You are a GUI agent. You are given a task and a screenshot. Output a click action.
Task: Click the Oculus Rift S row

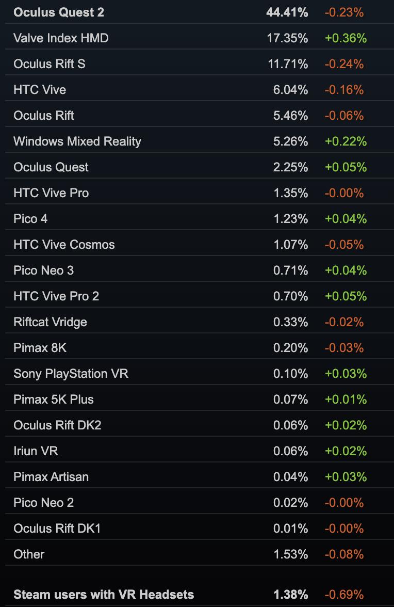tap(50, 64)
